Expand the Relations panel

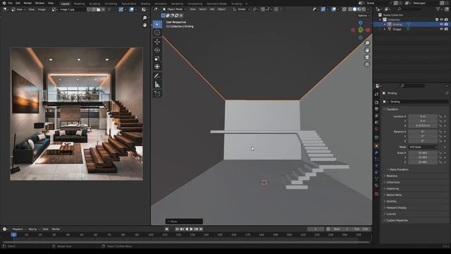(x=392, y=176)
